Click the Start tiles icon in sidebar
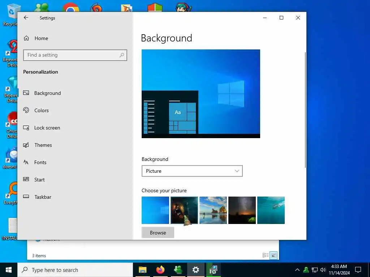 coord(26,179)
